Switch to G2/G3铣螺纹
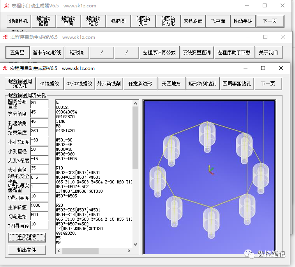Screen dimensions: 295x267 [x=79, y=84]
